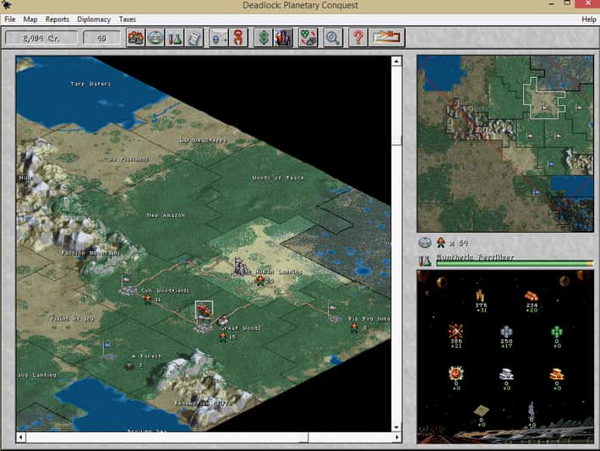Click the colonist icon under Great Woods
This screenshot has width=600, height=451.
[x=223, y=338]
